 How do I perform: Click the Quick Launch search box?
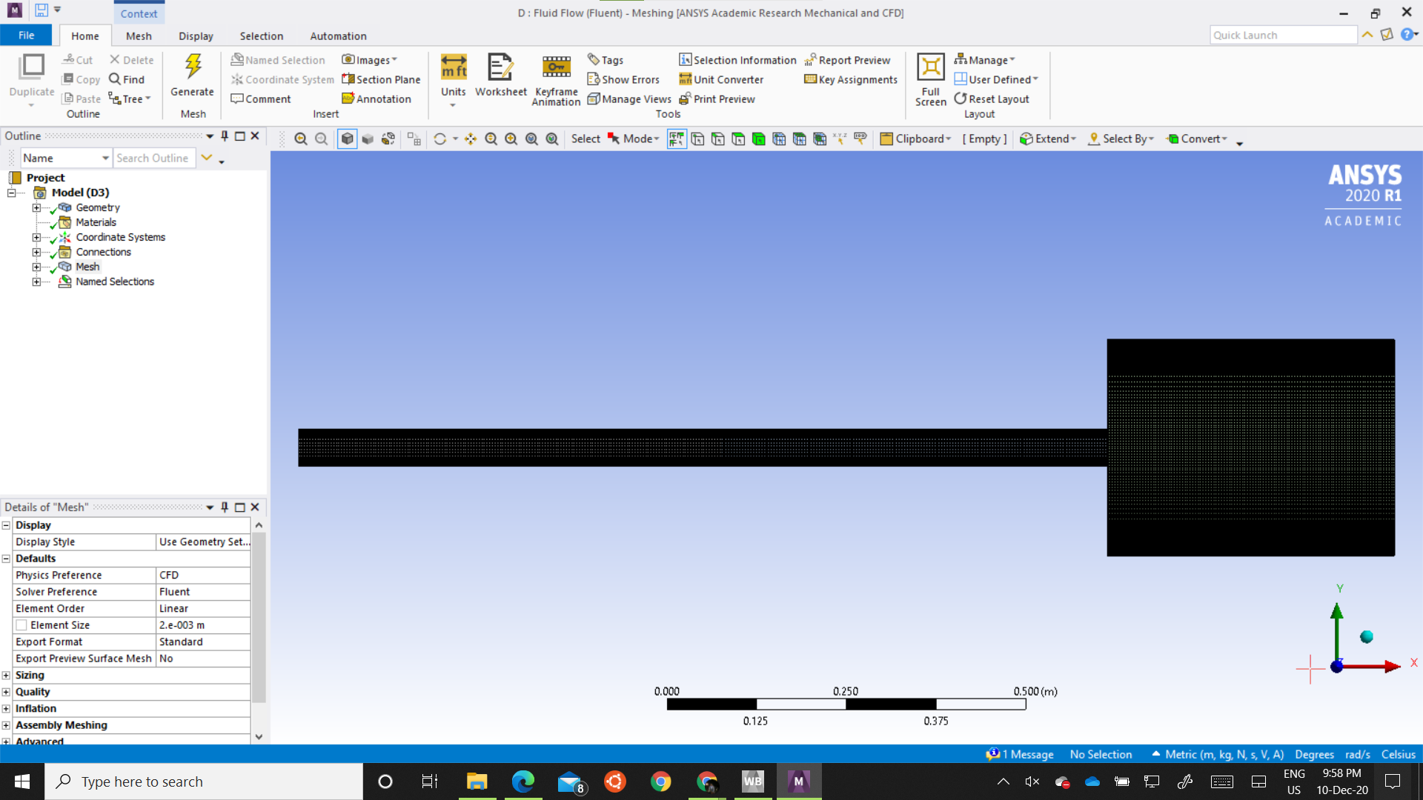1283,35
